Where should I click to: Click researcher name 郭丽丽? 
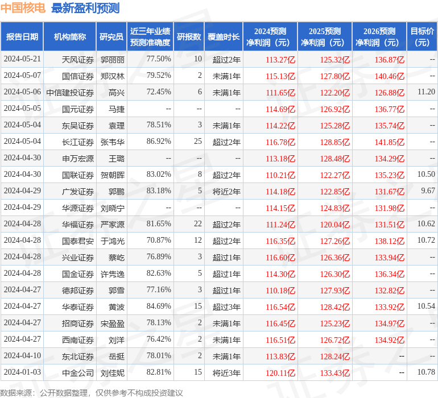[113, 60]
